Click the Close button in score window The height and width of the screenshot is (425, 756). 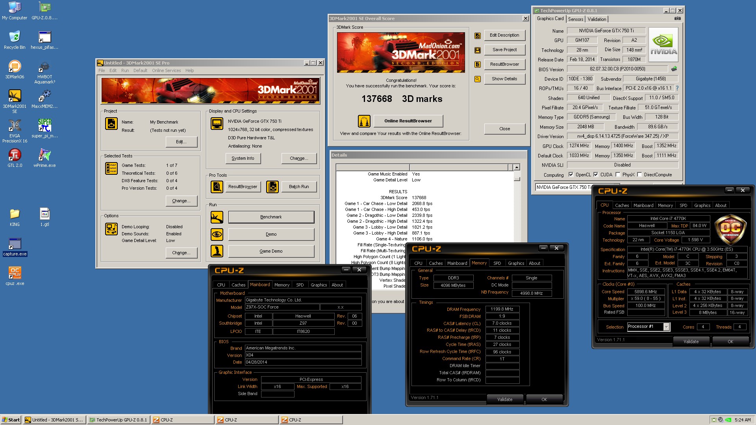(x=504, y=129)
